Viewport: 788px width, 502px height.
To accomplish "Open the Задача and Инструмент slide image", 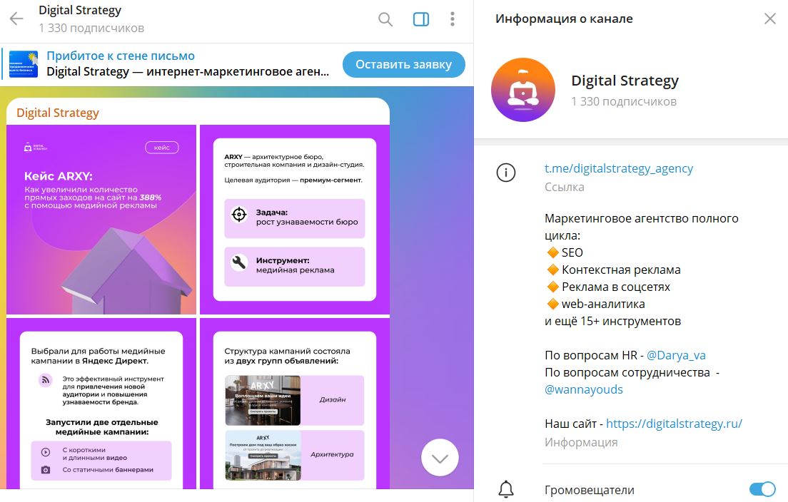I will pyautogui.click(x=294, y=220).
